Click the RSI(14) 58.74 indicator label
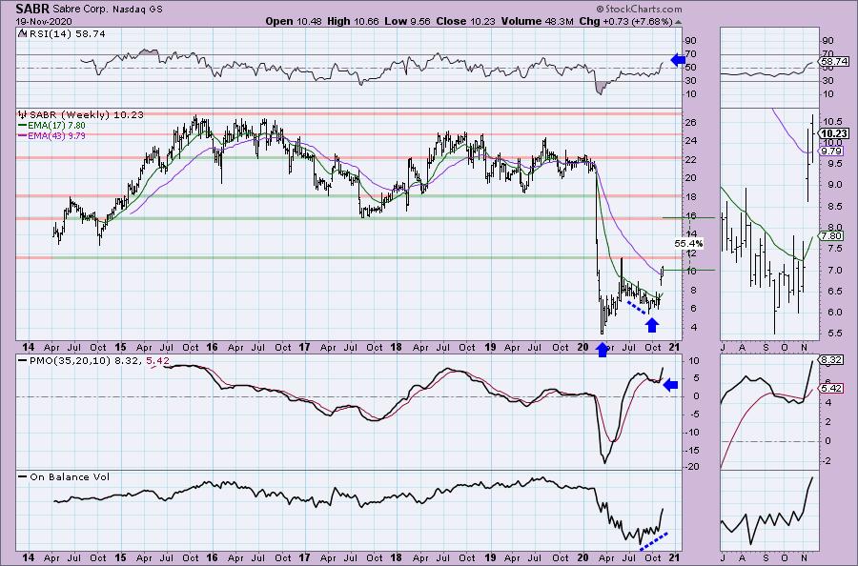 (x=66, y=33)
